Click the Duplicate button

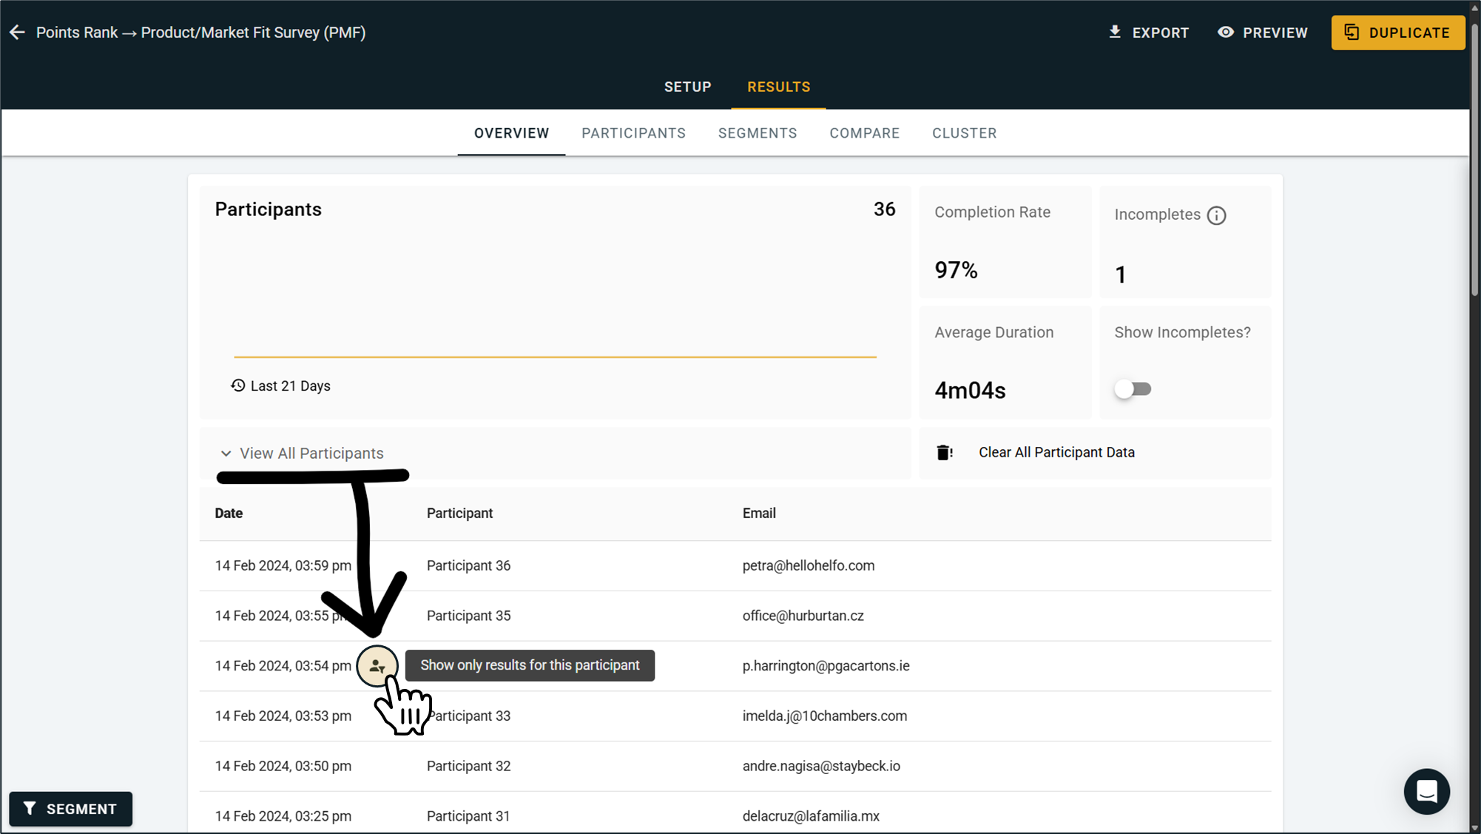(x=1397, y=33)
